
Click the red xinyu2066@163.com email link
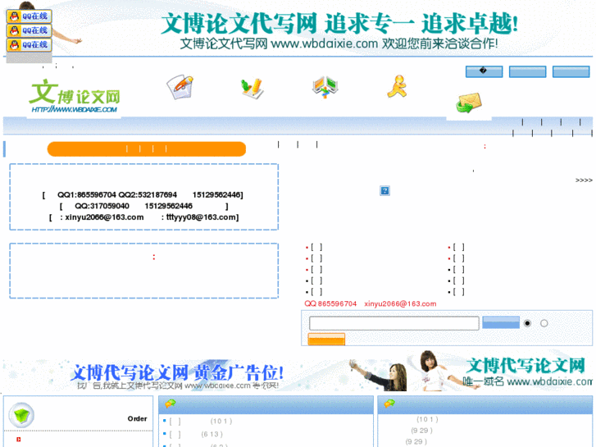[x=400, y=304]
